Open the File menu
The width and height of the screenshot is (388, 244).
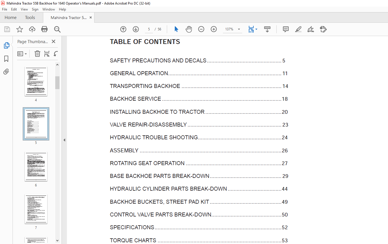(x=5, y=9)
